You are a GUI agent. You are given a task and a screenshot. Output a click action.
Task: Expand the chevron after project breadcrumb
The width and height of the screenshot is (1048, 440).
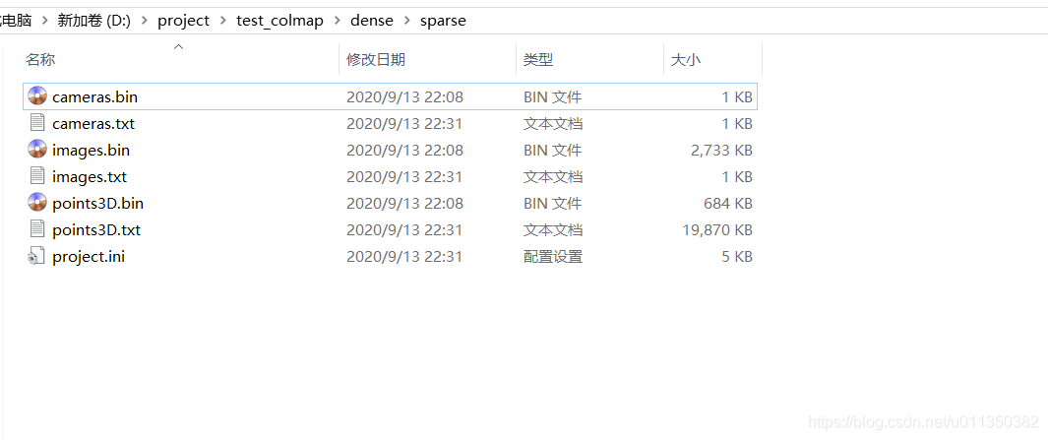(223, 21)
